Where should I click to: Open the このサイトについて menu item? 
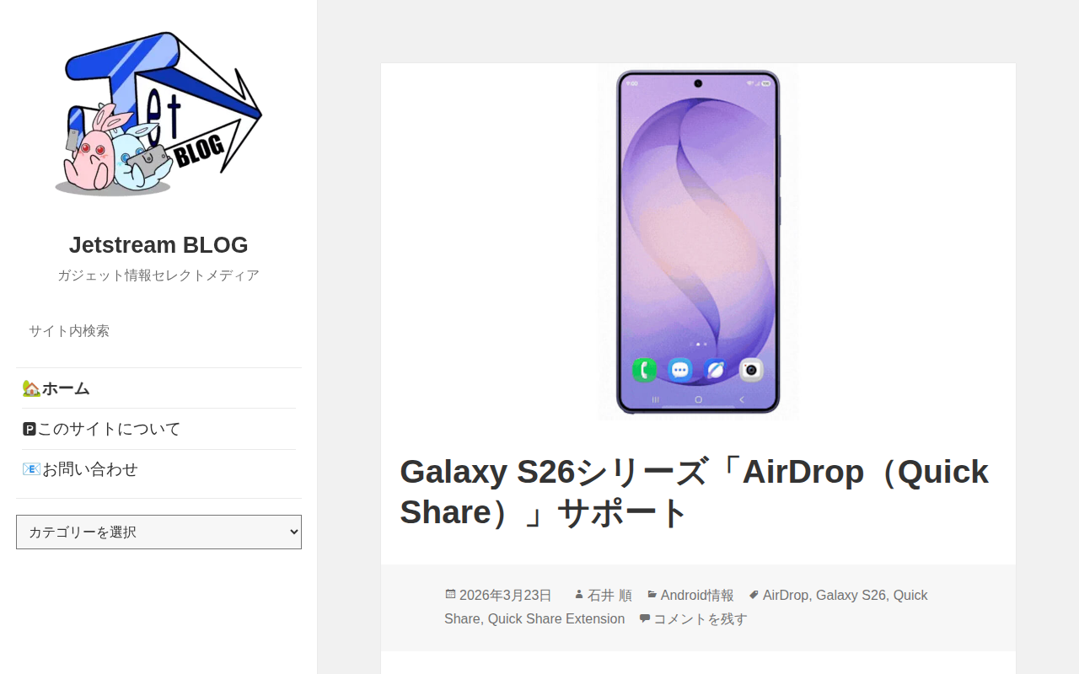tap(109, 429)
